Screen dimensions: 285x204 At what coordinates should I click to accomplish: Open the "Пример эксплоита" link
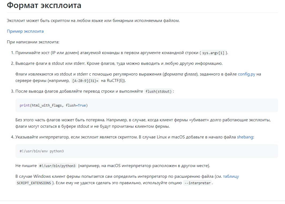click(x=25, y=31)
